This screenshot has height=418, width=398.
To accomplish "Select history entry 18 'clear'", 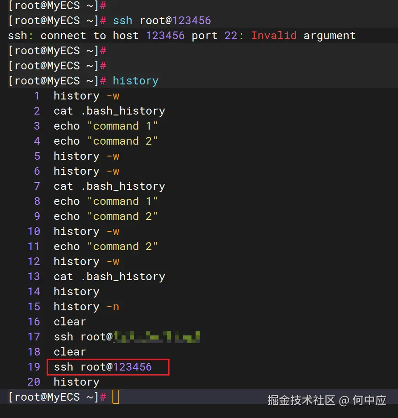I will pos(69,352).
